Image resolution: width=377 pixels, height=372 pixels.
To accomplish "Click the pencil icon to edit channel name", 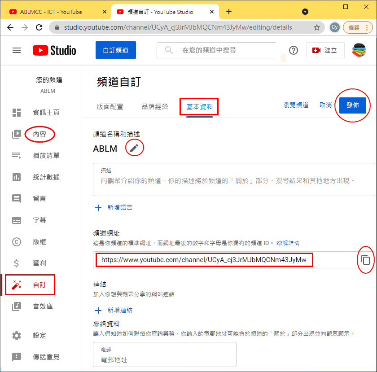I will point(134,148).
